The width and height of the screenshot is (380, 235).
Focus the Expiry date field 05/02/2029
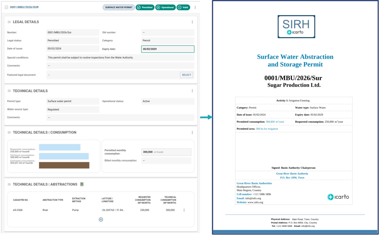point(168,49)
